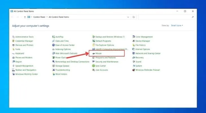Open the Network and Sharing Center link
The width and height of the screenshot is (206, 113).
[x=148, y=53]
